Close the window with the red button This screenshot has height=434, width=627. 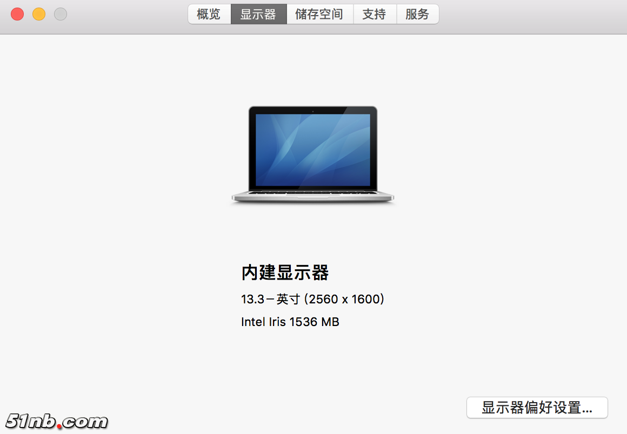(17, 14)
